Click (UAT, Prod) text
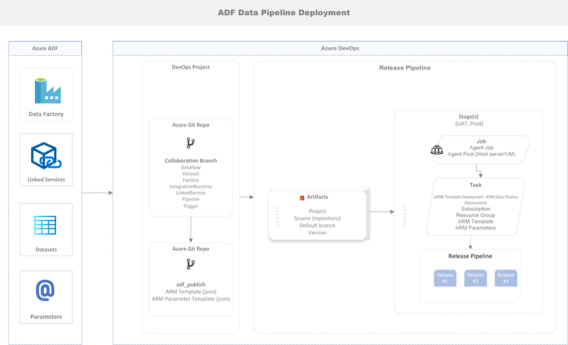 pos(469,124)
